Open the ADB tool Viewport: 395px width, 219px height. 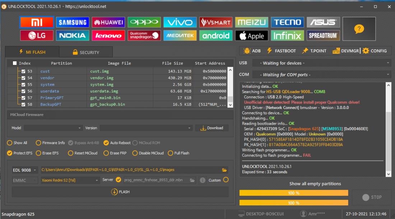pos(252,51)
